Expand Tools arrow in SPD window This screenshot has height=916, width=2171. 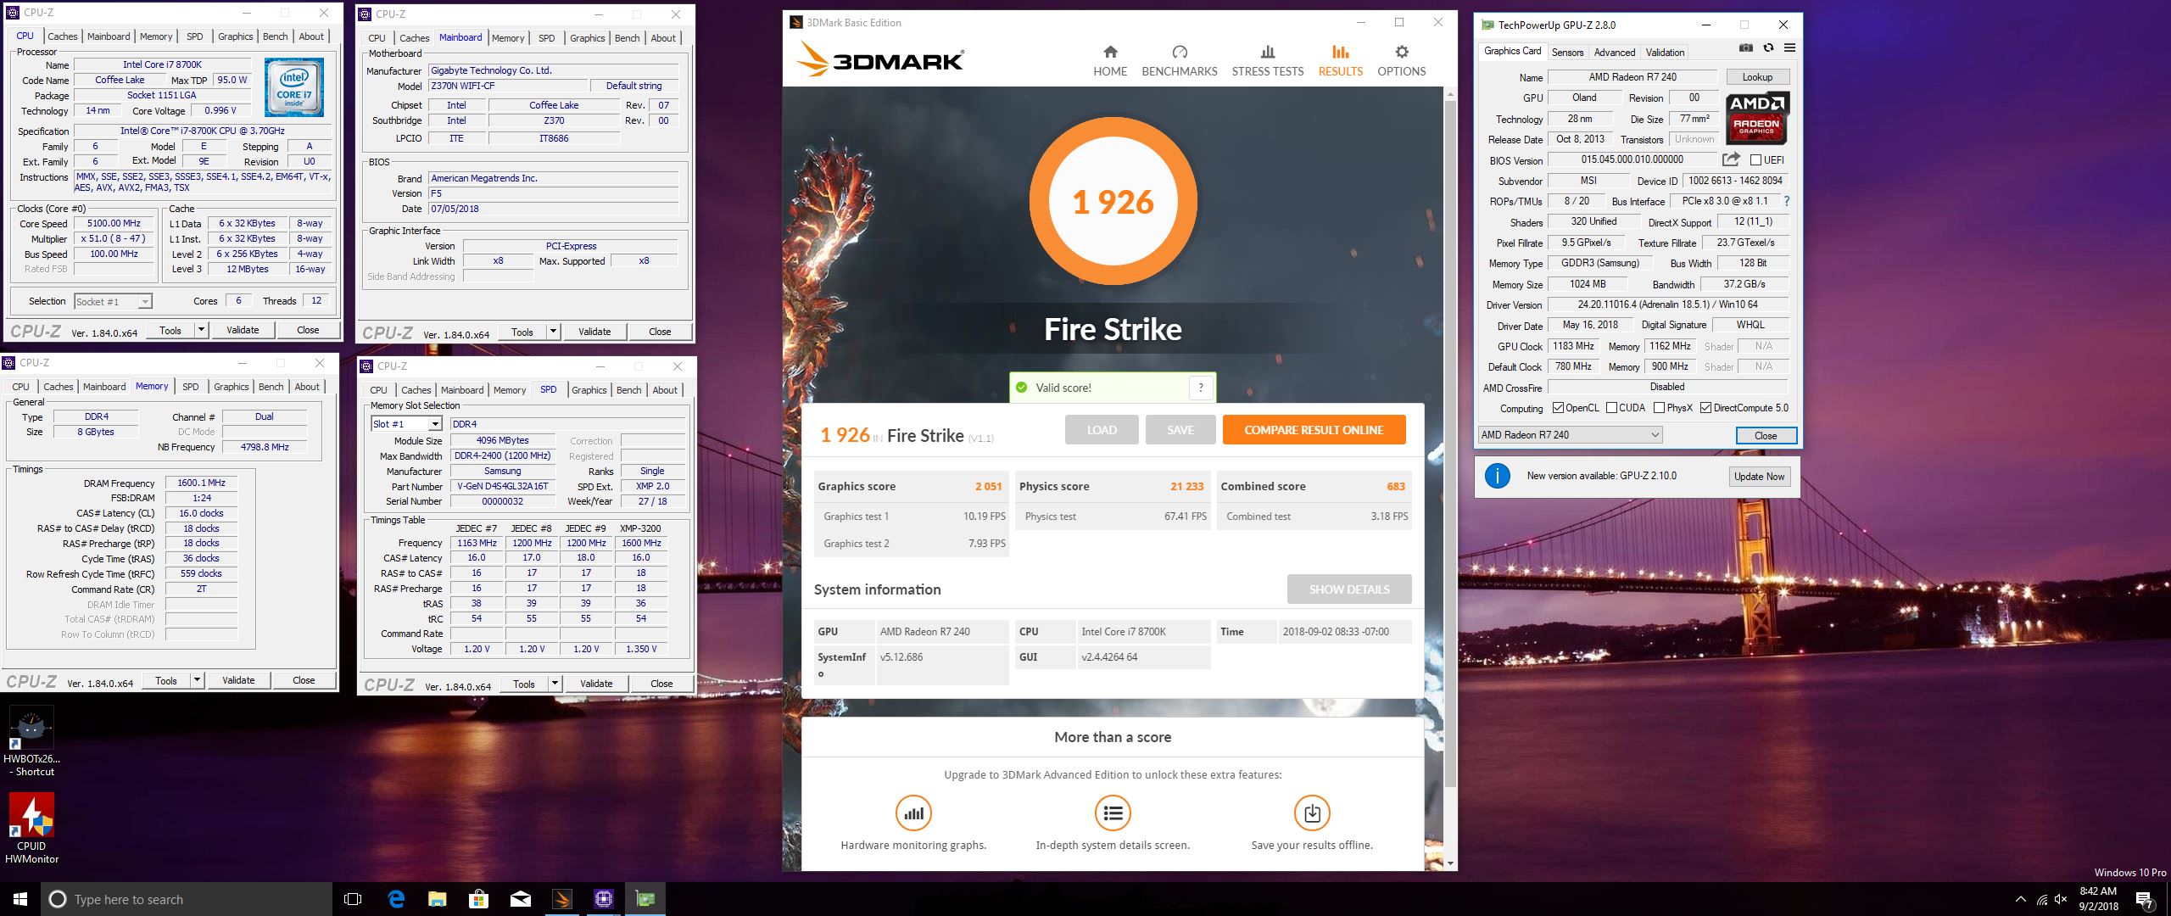pos(555,684)
